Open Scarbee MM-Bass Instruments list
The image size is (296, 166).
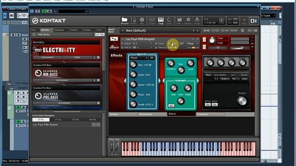tap(62, 80)
